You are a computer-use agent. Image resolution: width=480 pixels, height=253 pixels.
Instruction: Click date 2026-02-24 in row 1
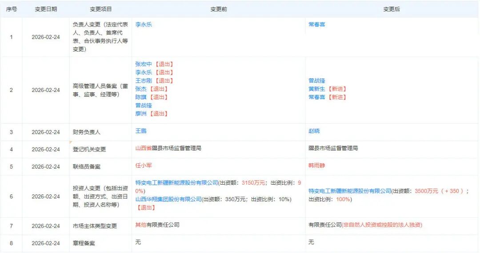coord(46,37)
